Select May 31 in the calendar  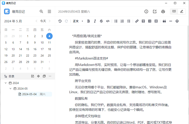tap(42, 62)
